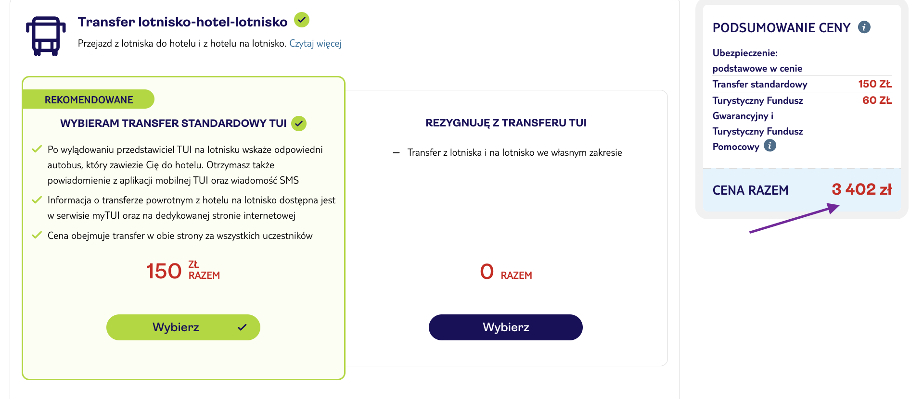The image size is (923, 399).
Task: Click the 150 ZŁ transfer price value
Action: coord(874,84)
